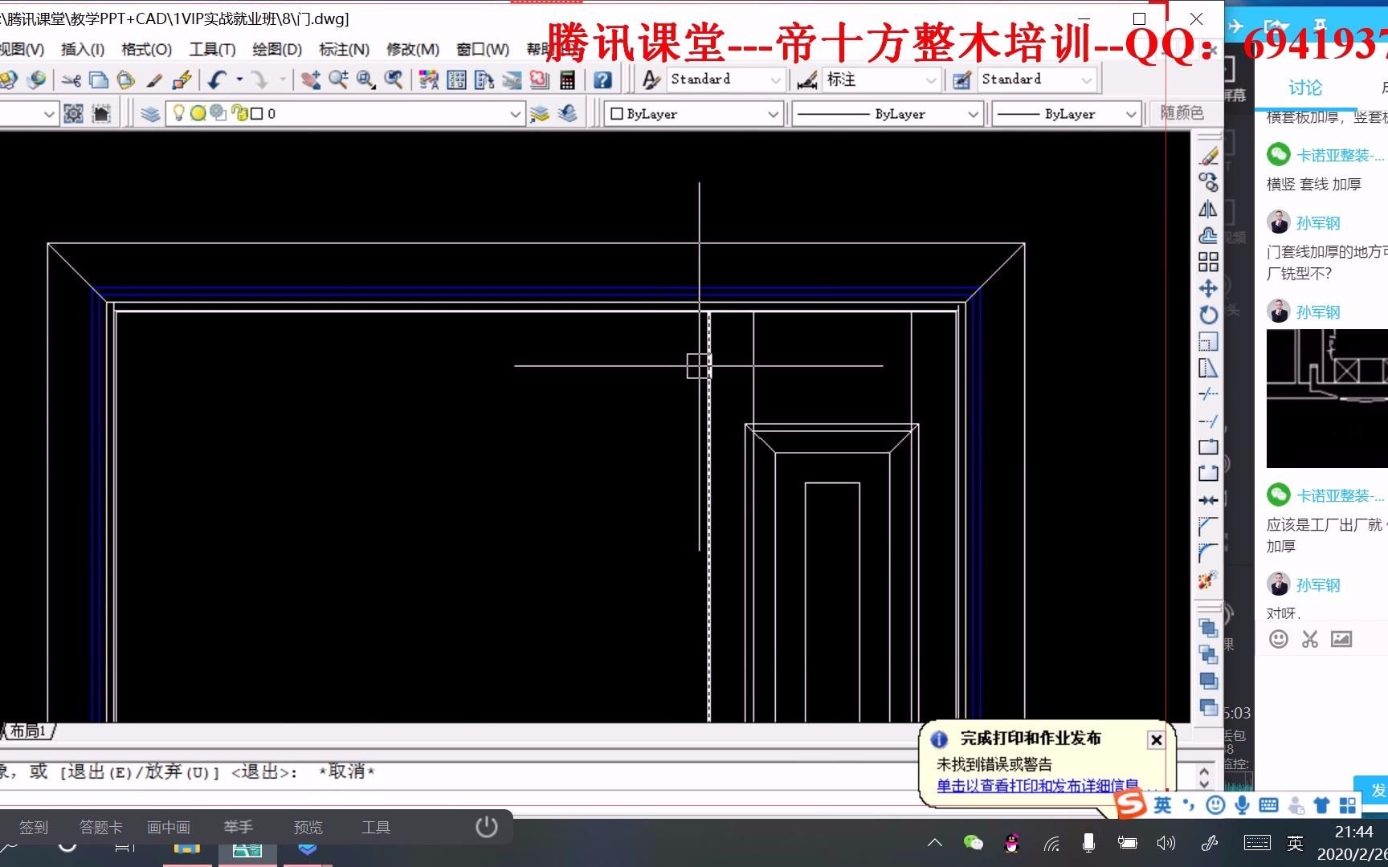
Task: Open the Help question mark icon
Action: point(602,80)
